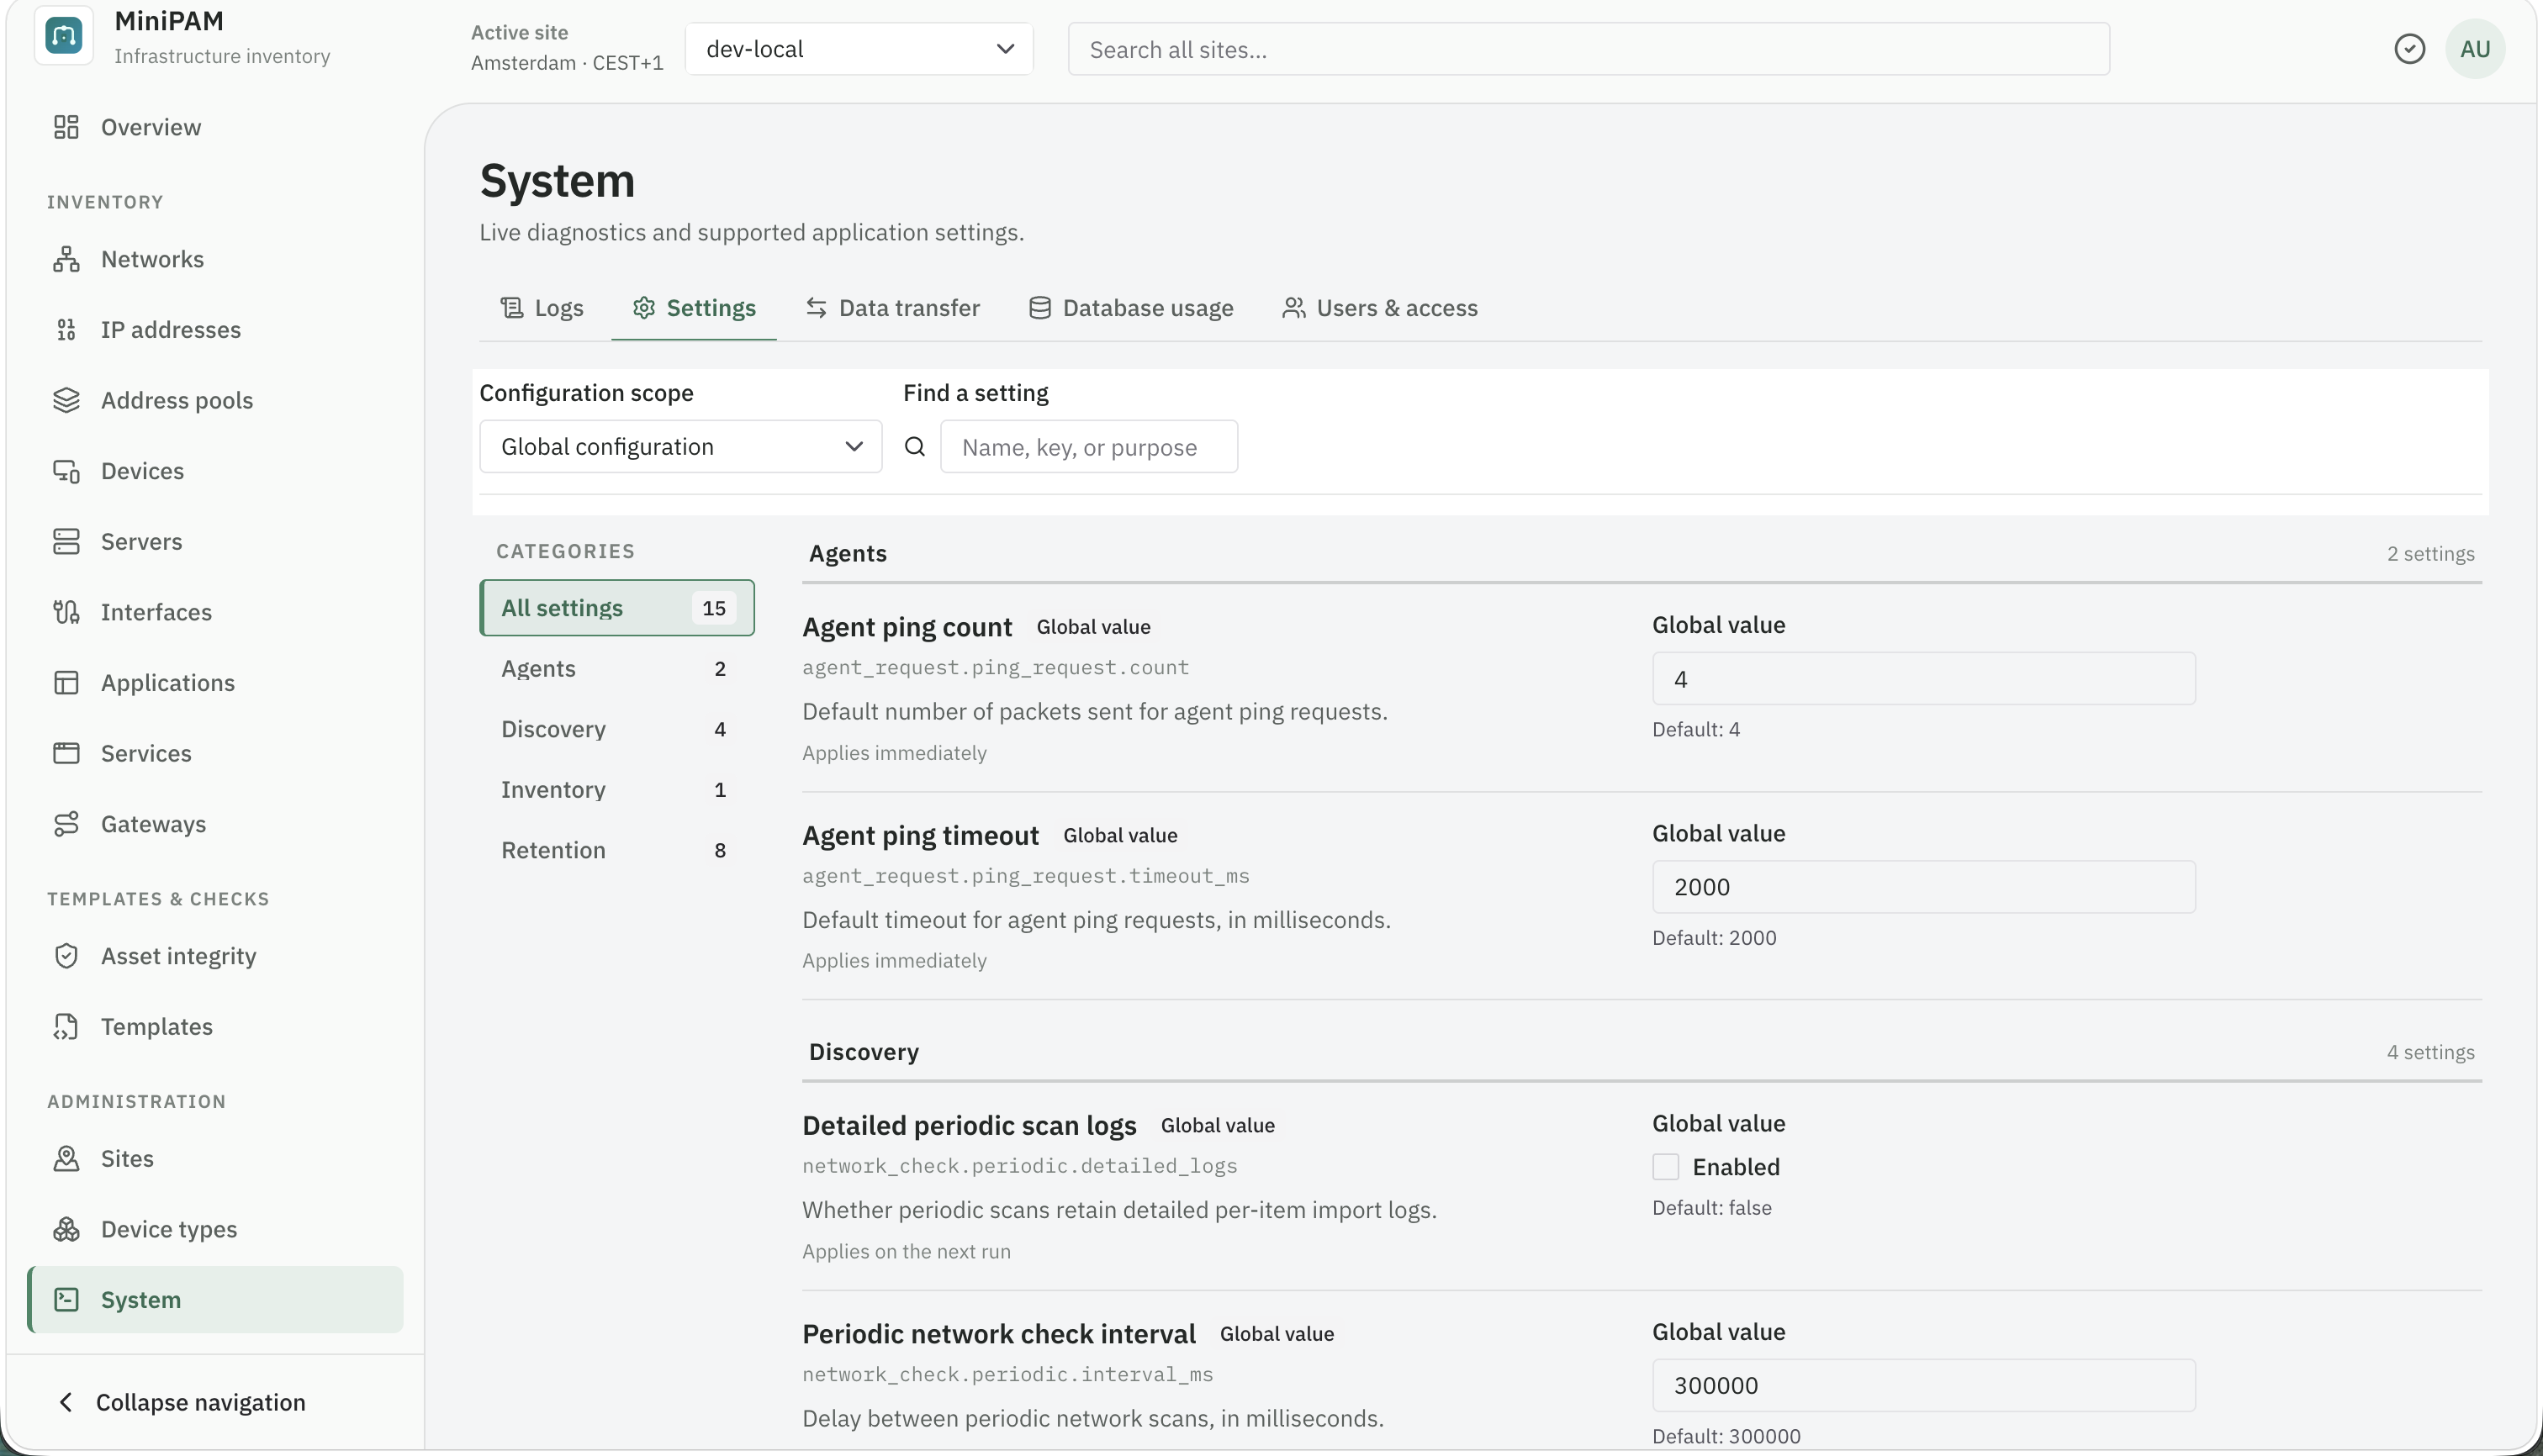Collapse navigation using the chevron
The height and width of the screenshot is (1456, 2543).
point(66,1403)
